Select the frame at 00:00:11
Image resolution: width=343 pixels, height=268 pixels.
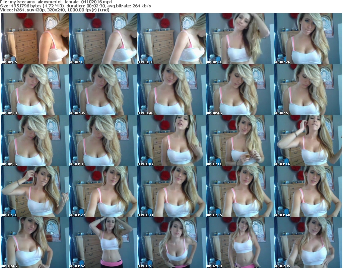coord(103,39)
